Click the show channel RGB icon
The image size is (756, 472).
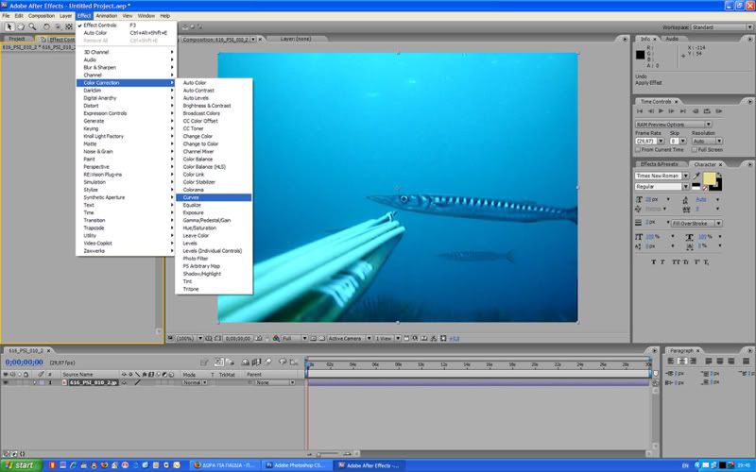(x=276, y=339)
